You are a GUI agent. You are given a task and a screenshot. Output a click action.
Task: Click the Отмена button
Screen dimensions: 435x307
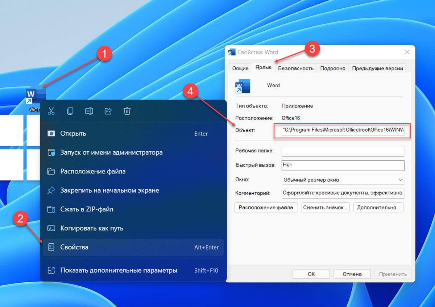pos(352,274)
